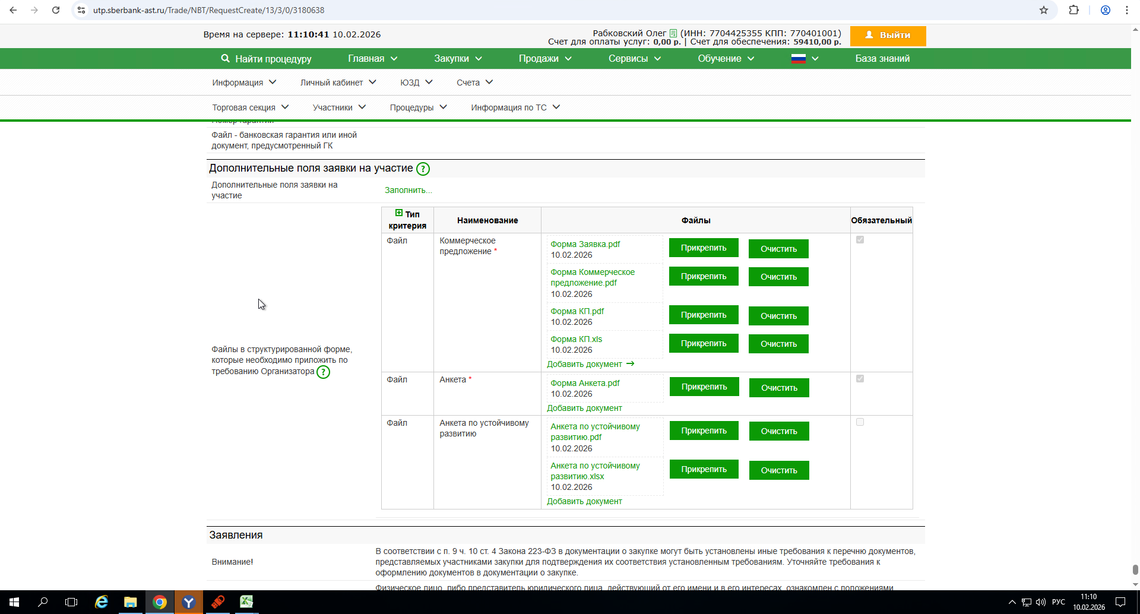Open Анкета по устойчивому развитию.pdf link

click(x=595, y=432)
